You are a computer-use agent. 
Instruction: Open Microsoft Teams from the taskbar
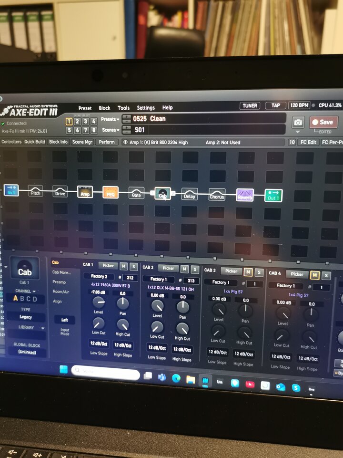pyautogui.click(x=161, y=377)
